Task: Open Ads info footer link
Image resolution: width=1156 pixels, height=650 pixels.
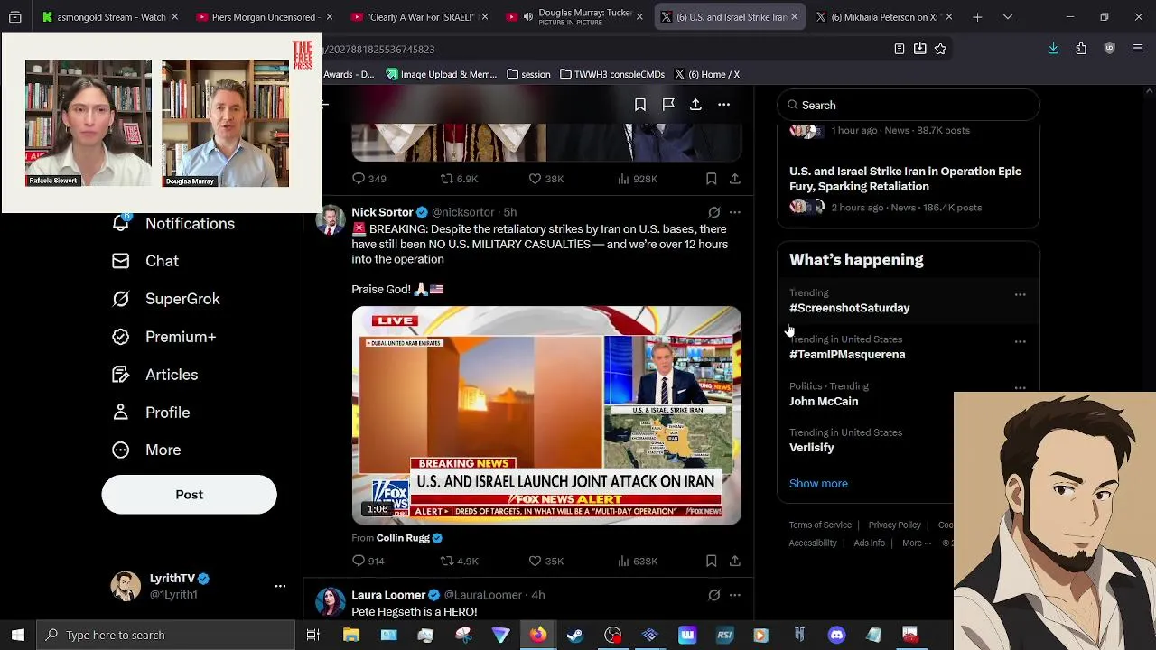Action: pyautogui.click(x=869, y=543)
